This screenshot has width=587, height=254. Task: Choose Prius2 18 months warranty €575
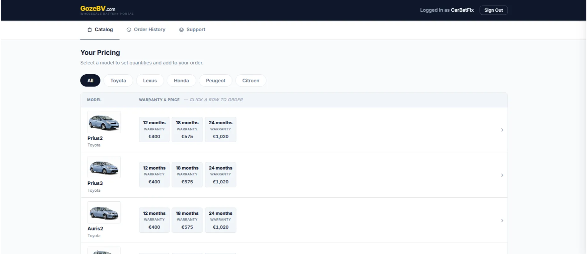[187, 129]
